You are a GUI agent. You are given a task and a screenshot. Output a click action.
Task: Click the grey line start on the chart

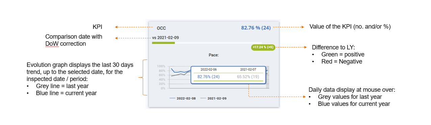172,76
